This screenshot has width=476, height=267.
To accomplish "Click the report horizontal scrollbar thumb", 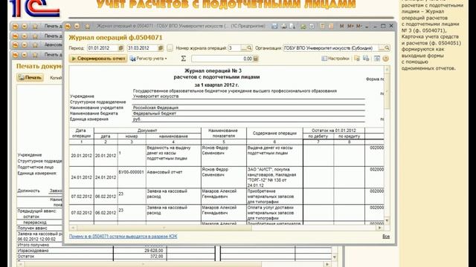I will (x=164, y=228).
